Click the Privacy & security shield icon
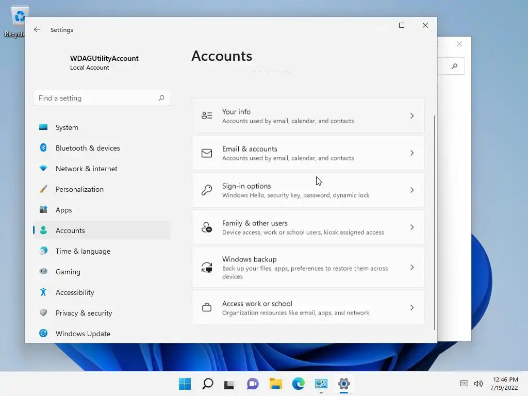Screen dimensions: 528x396 click(43, 312)
